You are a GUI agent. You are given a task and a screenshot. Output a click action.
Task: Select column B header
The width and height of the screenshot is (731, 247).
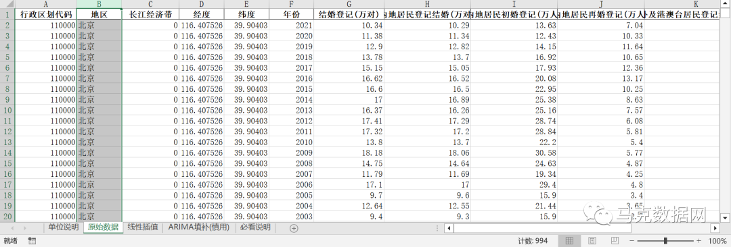pos(99,4)
